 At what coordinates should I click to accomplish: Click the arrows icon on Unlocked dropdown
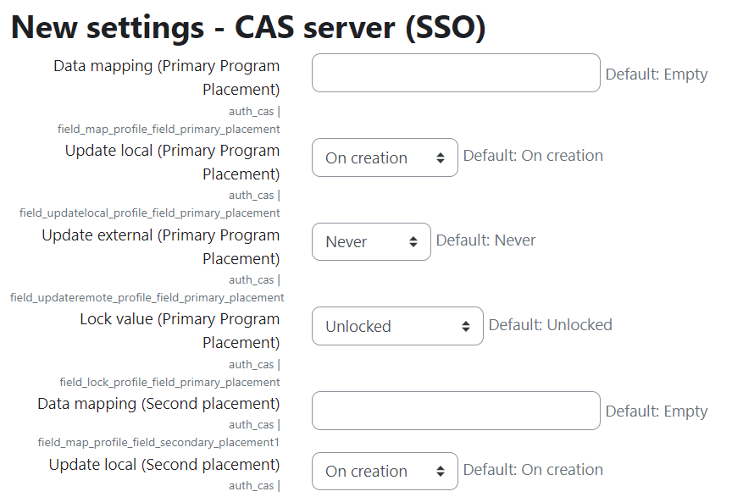point(465,326)
